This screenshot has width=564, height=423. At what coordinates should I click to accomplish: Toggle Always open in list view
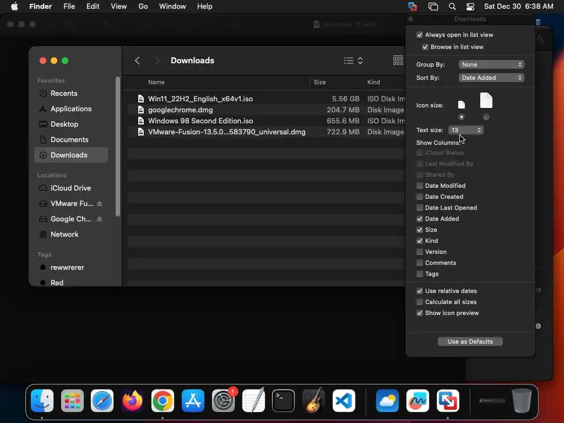tap(419, 35)
